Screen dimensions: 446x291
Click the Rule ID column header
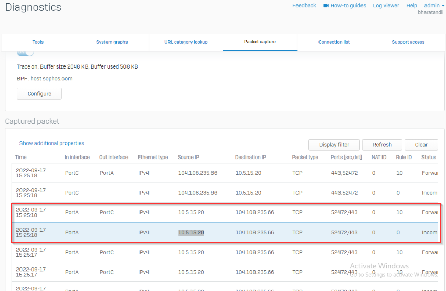pos(403,157)
